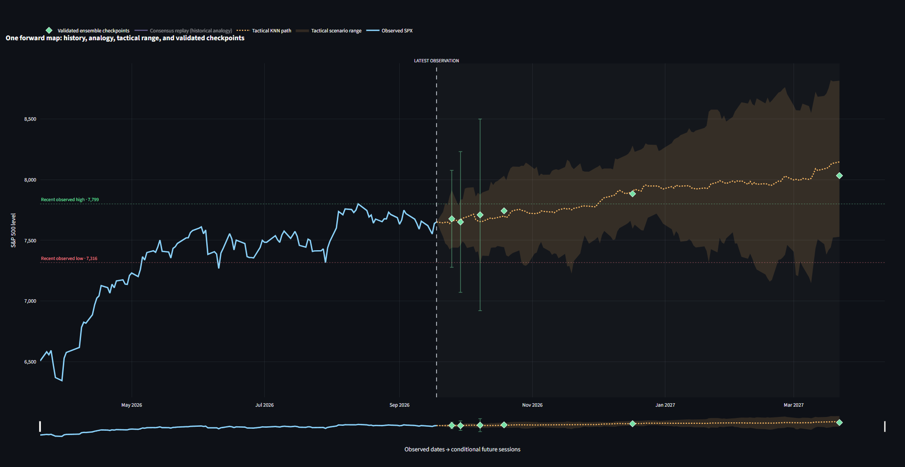This screenshot has width=905, height=467.
Task: Toggle Observed SPX legend entry
Action: coord(389,30)
